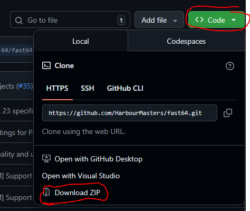This screenshot has width=250, height=211.
Task: Click the terminal icon beside Clone
Action: point(46,65)
